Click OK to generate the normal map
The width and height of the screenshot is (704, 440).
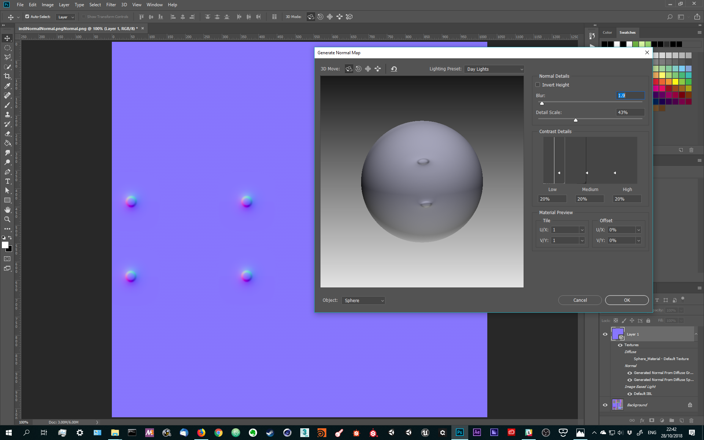[626, 300]
